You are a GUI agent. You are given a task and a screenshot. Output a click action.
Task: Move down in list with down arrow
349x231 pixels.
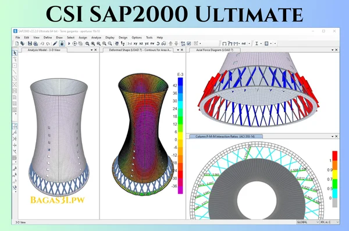coord(176,44)
